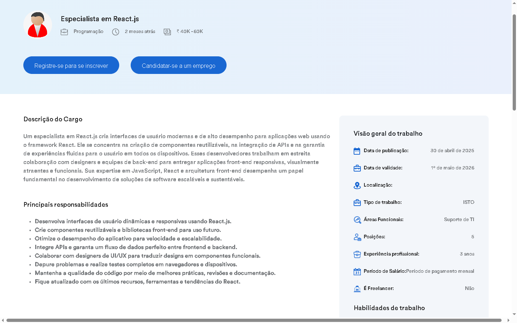Click the briefcase icon next to Programação
This screenshot has width=517, height=323.
coord(64,32)
